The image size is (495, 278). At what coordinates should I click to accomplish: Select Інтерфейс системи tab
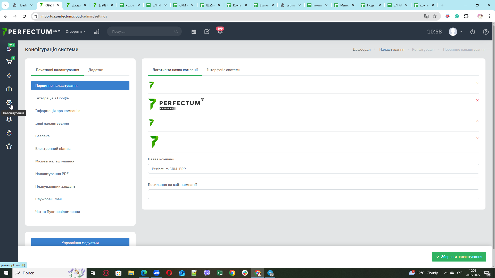point(224,70)
